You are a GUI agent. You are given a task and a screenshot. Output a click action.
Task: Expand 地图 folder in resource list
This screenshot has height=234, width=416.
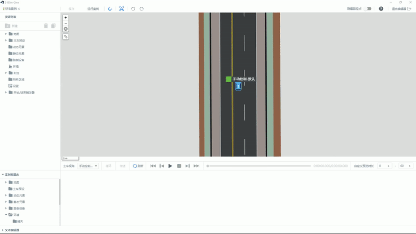6,34
